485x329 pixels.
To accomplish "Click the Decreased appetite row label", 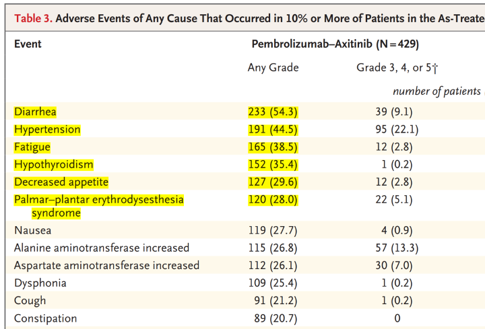I will 61,182.
